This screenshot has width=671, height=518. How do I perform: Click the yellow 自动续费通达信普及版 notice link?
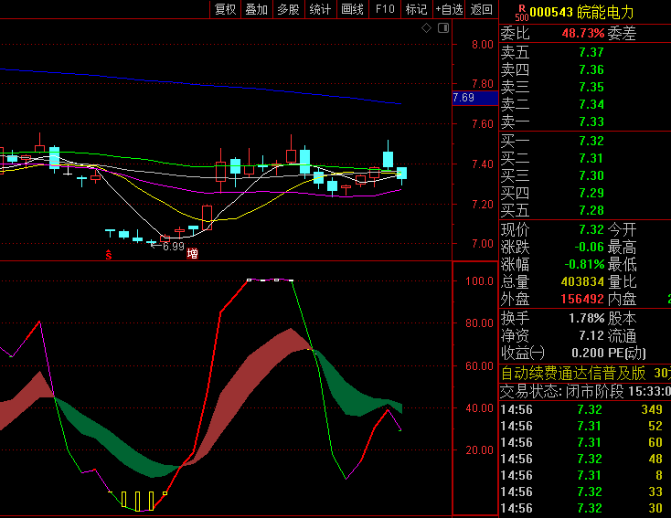[573, 373]
